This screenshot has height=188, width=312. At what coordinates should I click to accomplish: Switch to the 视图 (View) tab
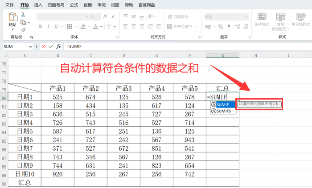[x=115, y=5]
